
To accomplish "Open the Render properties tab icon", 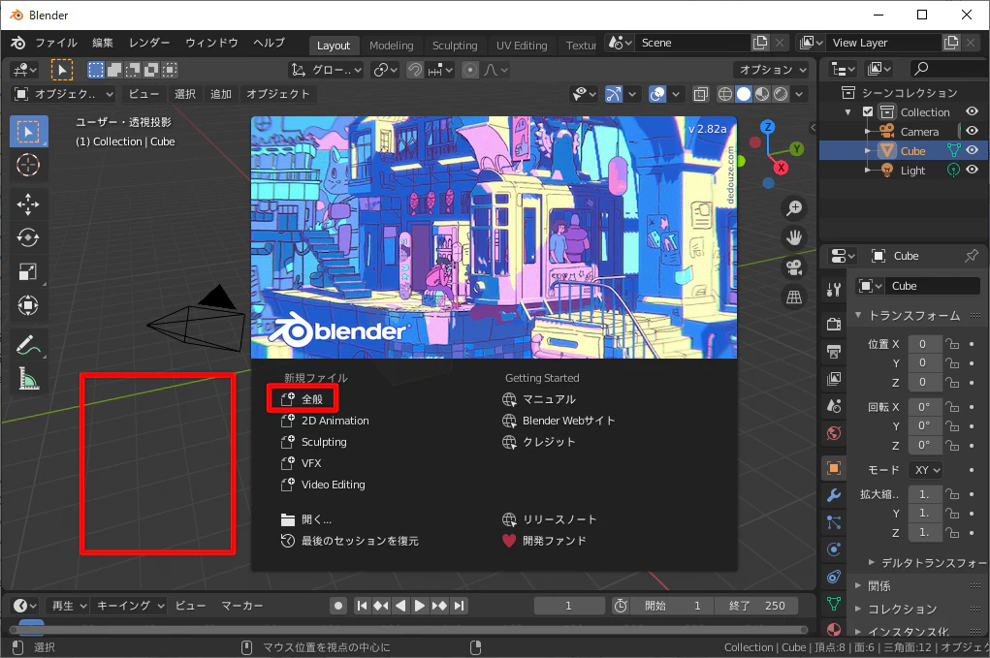I will click(x=834, y=325).
